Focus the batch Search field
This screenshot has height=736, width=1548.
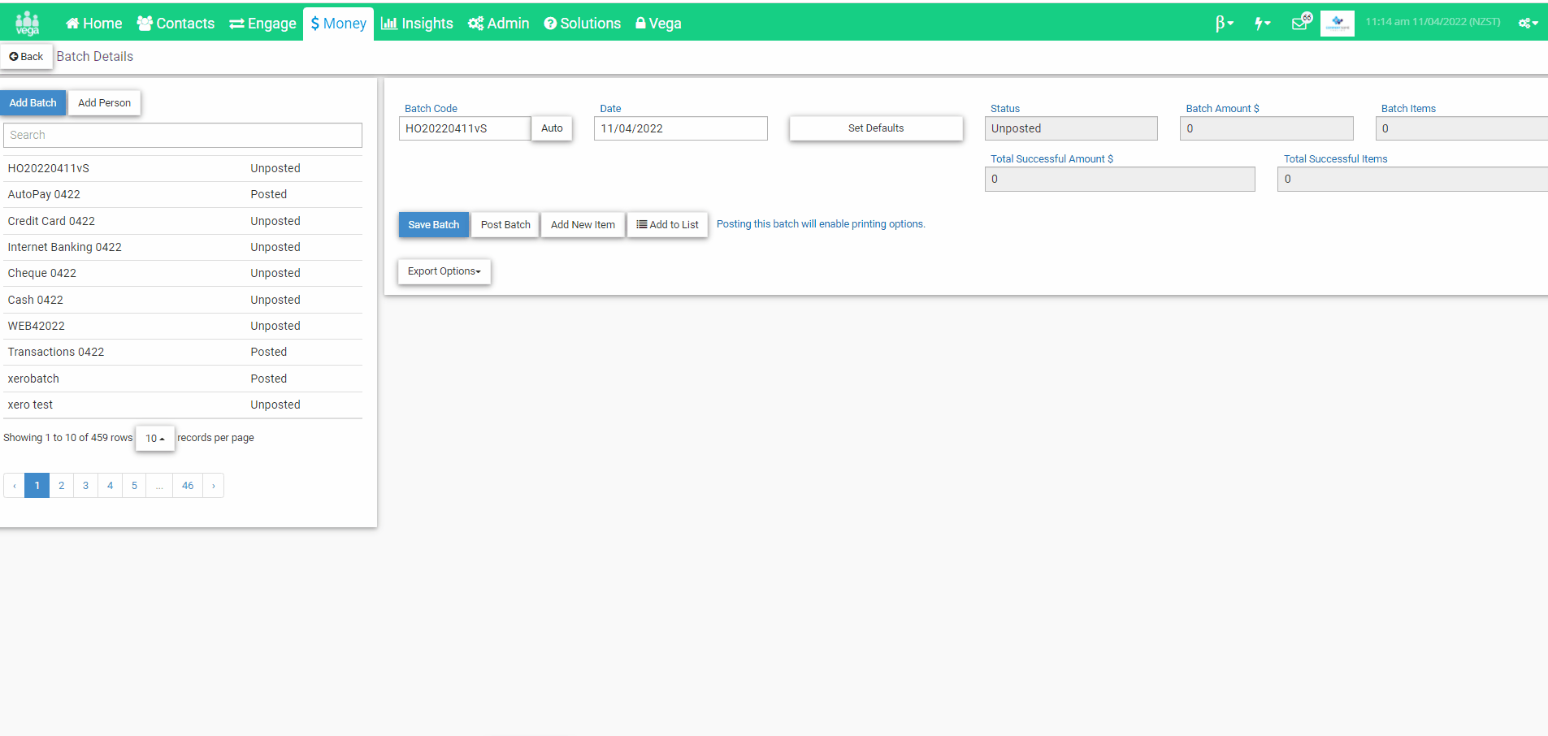[x=183, y=135]
